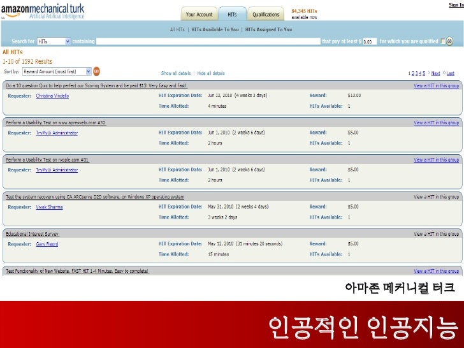Open the Qualifications tab
This screenshot has height=348, width=464.
(x=266, y=14)
